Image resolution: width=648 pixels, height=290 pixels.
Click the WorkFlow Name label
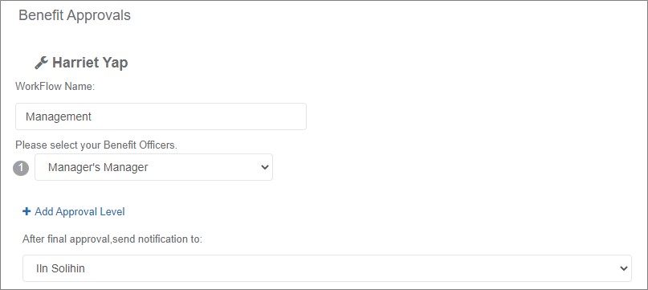point(55,87)
